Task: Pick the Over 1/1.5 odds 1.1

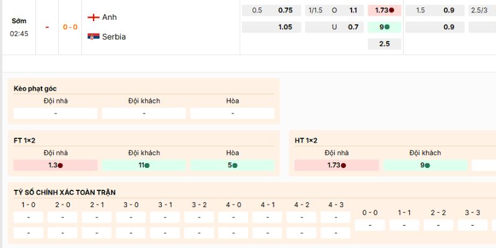Action: pos(353,11)
